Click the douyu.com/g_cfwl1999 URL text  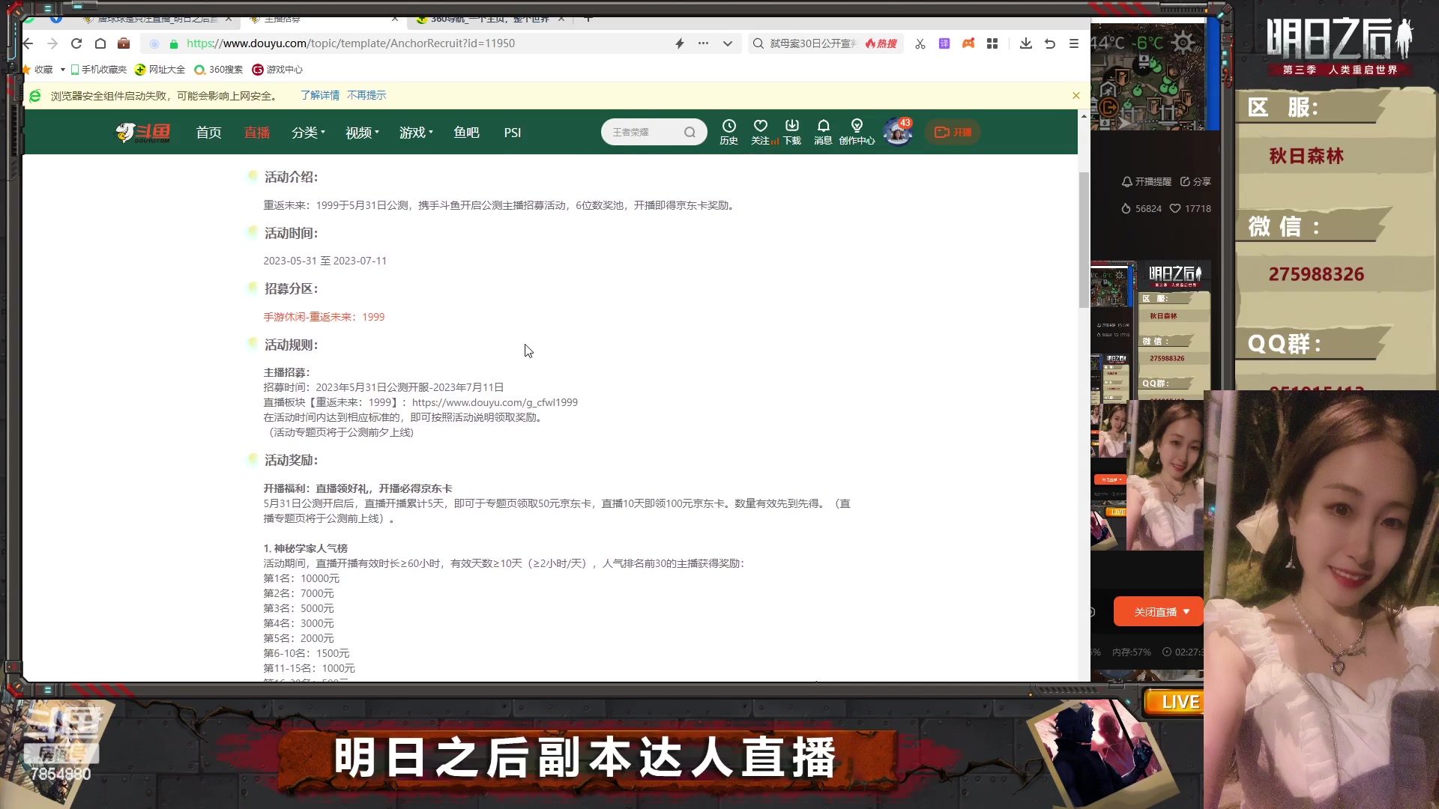pyautogui.click(x=495, y=402)
